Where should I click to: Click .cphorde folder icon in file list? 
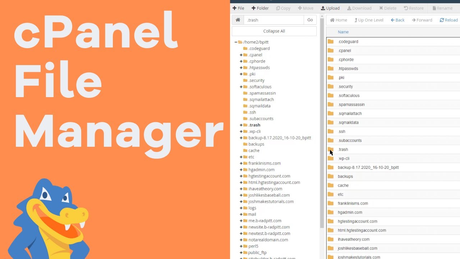331,60
